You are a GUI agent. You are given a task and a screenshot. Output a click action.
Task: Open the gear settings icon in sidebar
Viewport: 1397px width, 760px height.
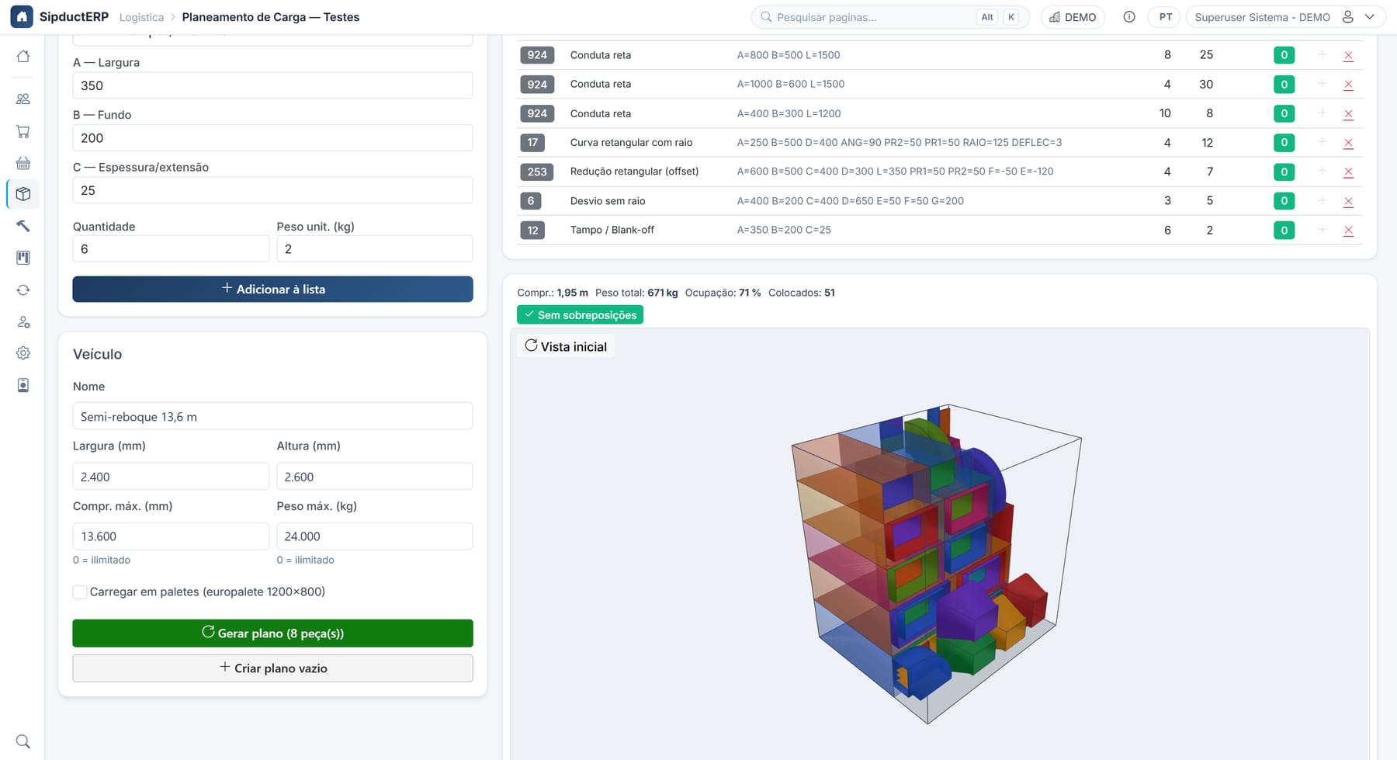tap(23, 353)
